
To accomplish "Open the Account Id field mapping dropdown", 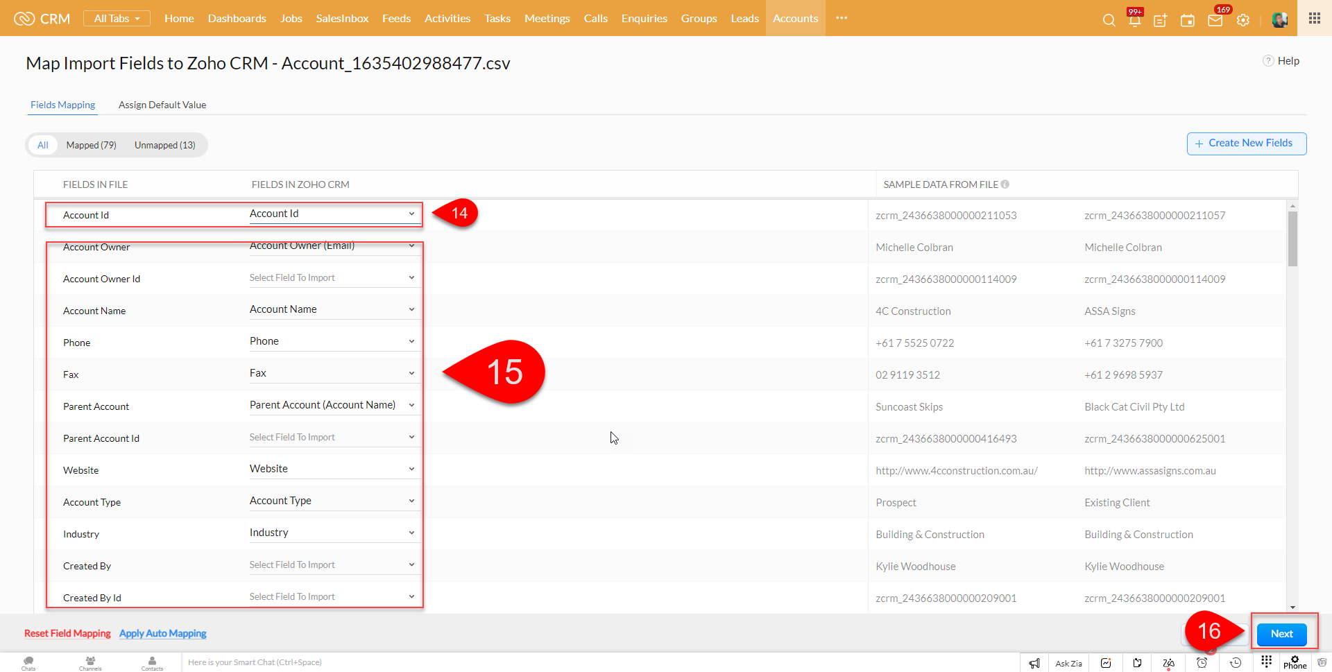I will pos(334,214).
